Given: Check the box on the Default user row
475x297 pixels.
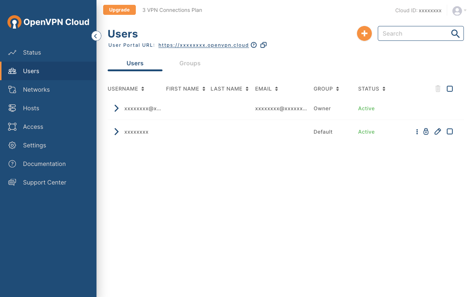Looking at the screenshot, I should (x=450, y=131).
